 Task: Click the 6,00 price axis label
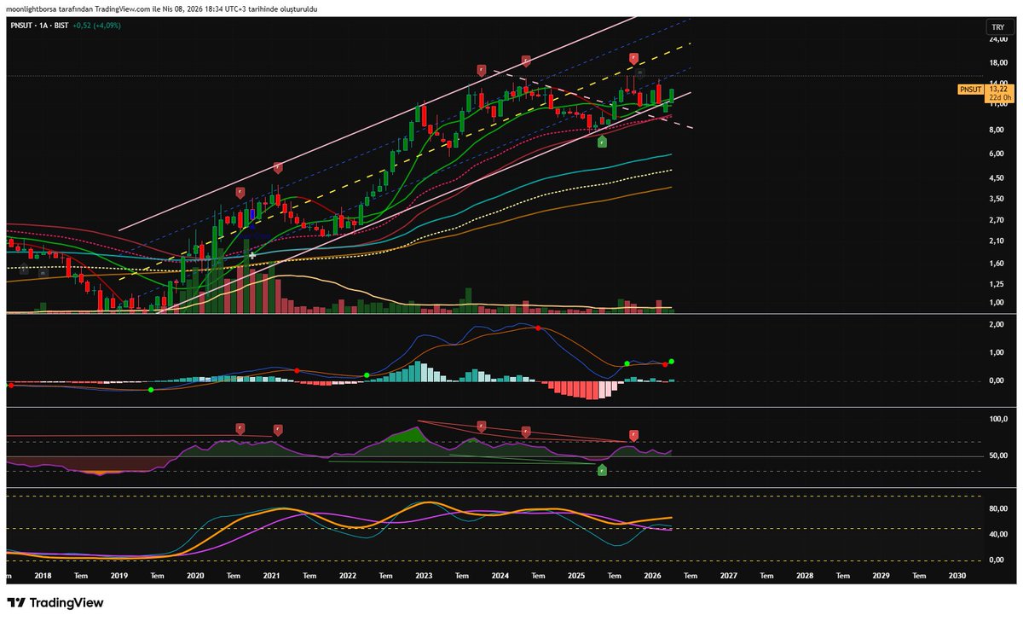coord(996,154)
